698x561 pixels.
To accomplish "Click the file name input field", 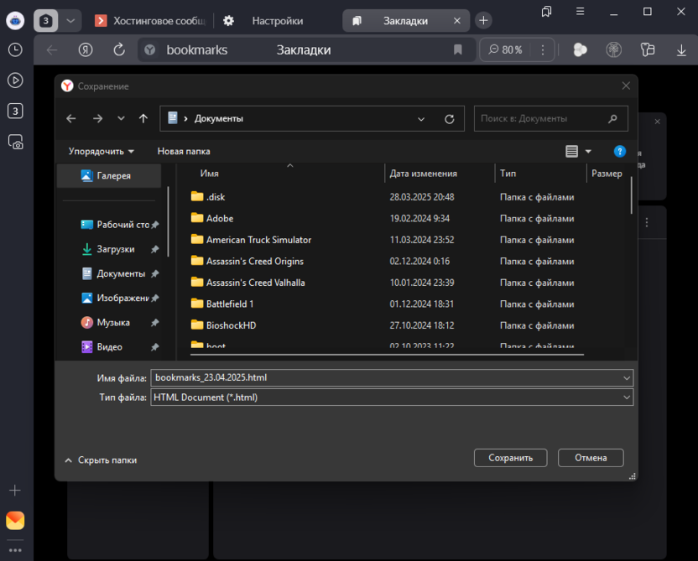I will coord(386,378).
